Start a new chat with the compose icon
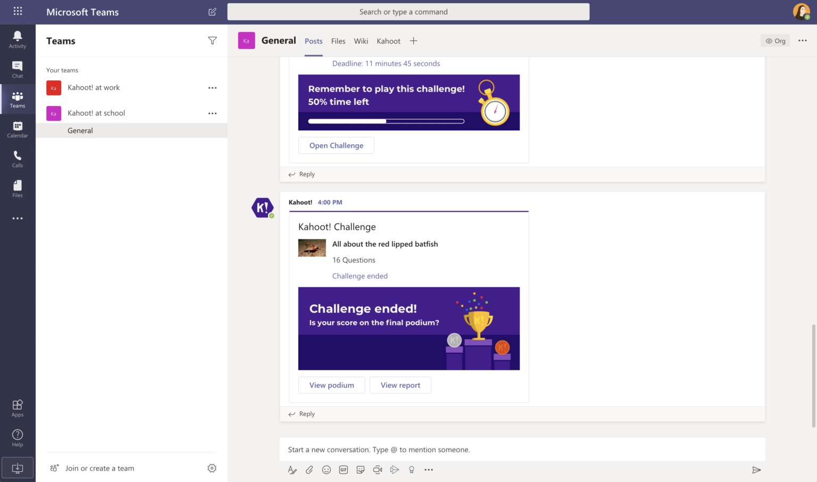 click(212, 11)
